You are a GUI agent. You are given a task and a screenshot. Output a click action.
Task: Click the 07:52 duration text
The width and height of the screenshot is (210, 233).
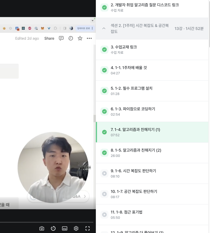[115, 135]
